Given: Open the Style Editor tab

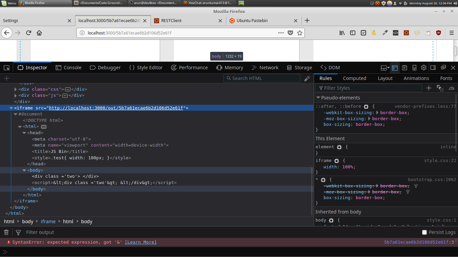Looking at the screenshot, I should (146, 68).
